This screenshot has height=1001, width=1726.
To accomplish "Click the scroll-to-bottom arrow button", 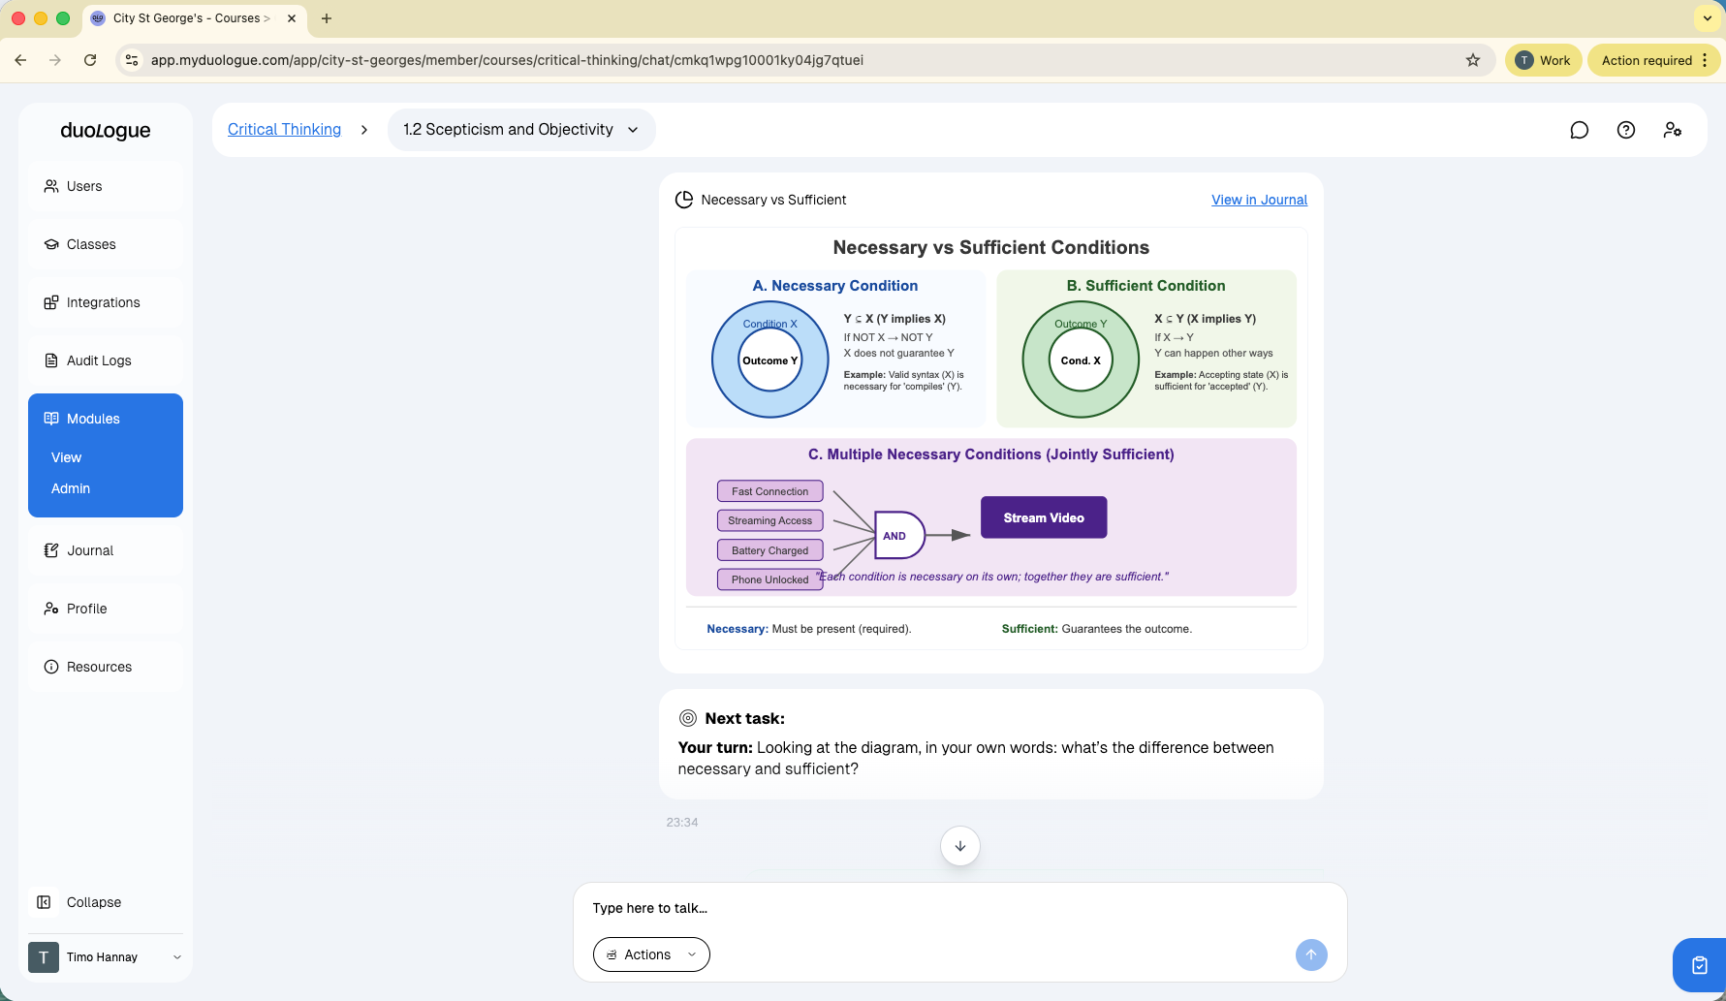I will click(x=960, y=846).
